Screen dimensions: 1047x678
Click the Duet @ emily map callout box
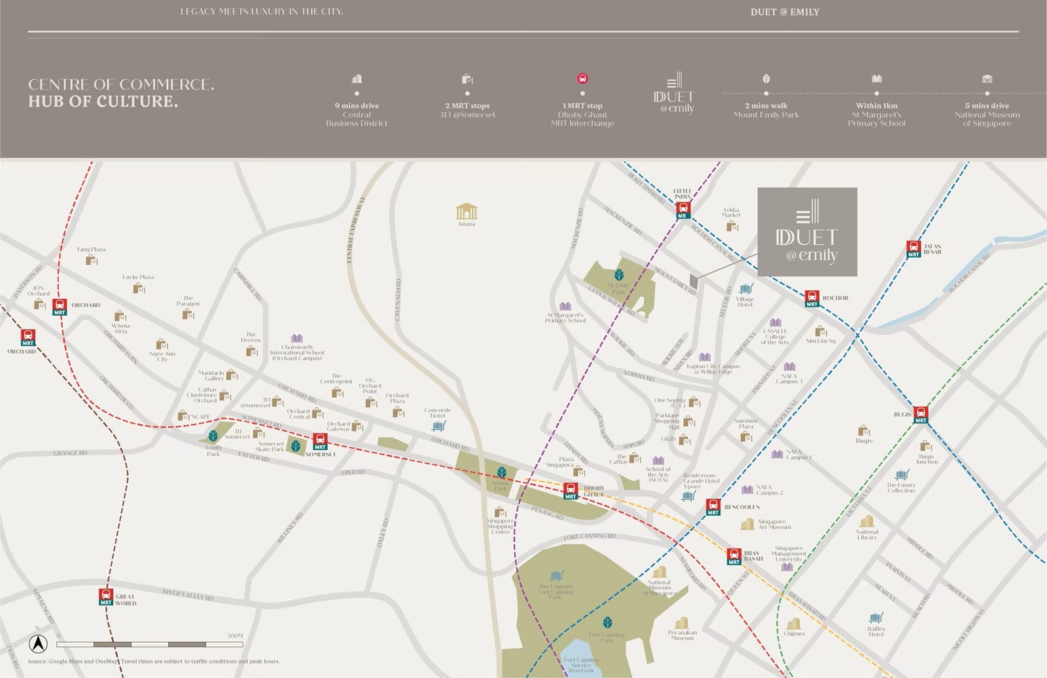coord(807,231)
